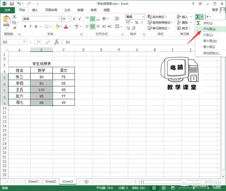The height and width of the screenshot is (191, 226).
Task: Click the Cut scissors icon
Action: click(14, 17)
